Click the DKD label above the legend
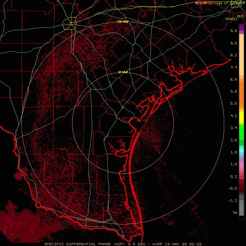Screen dimensions: 246x246 point(240,16)
